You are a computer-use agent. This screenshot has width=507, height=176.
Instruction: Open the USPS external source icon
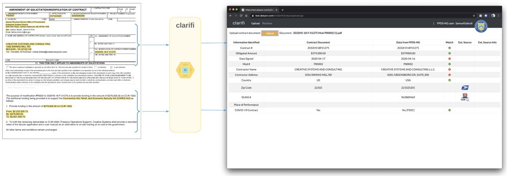tap(465, 88)
